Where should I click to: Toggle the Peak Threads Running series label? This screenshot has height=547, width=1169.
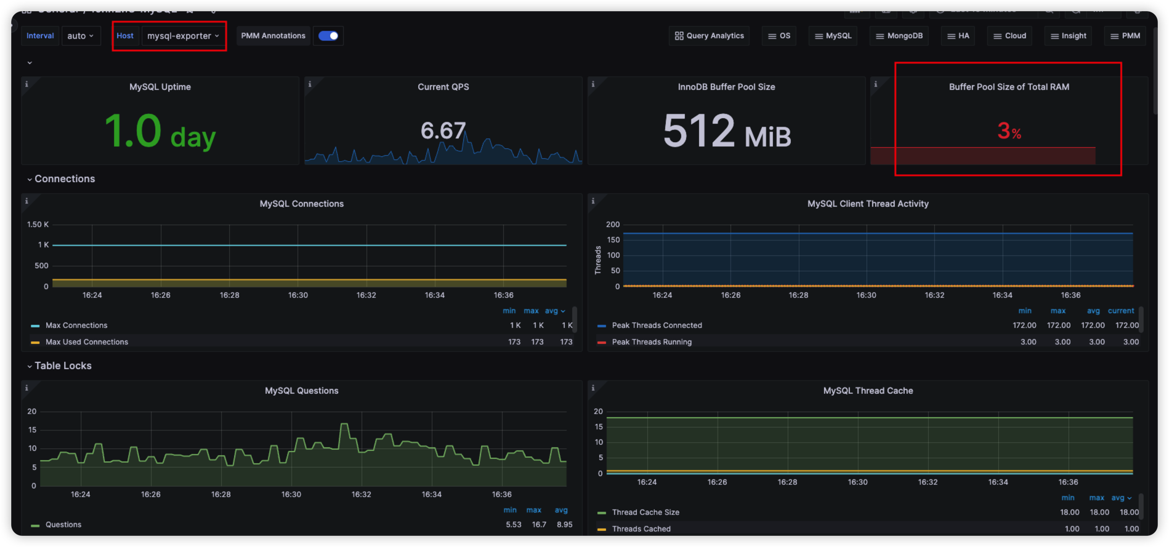652,342
